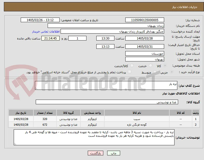Image resolution: width=204 pixels, height=160 pixels.
Task: Click the price validity date 1405/03/31 field
Action: point(144,46)
